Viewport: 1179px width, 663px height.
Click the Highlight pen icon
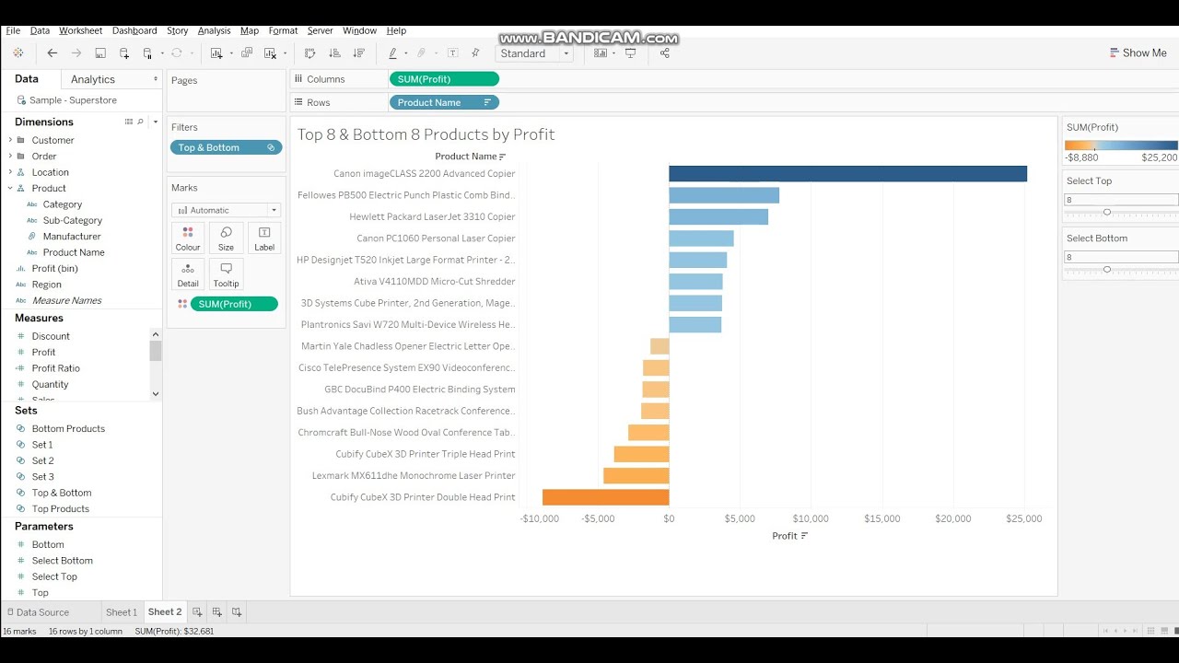[x=392, y=53]
